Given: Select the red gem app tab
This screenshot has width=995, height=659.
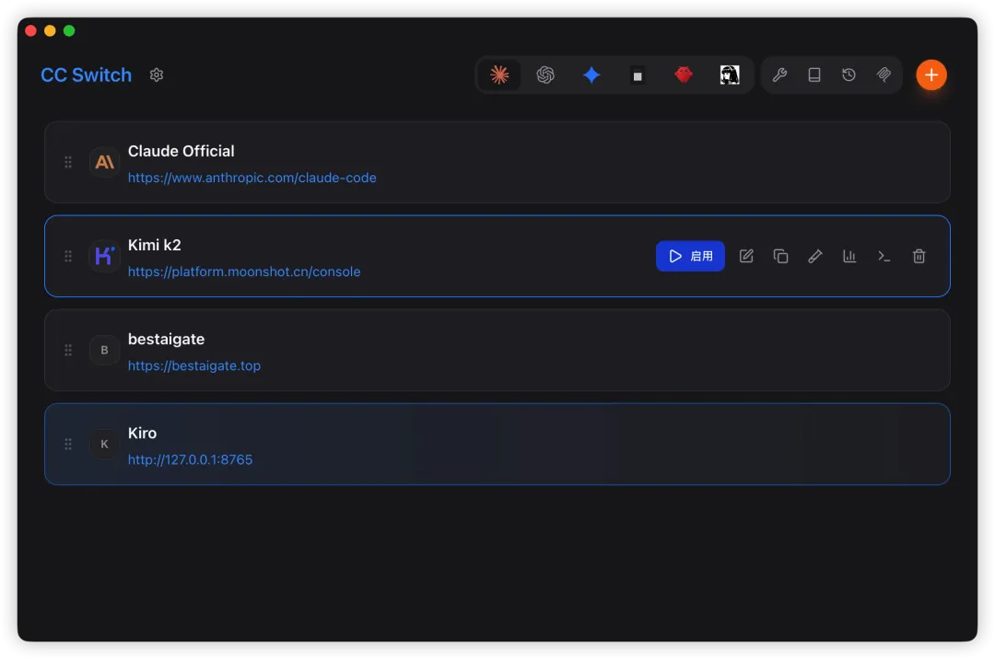Looking at the screenshot, I should click(x=684, y=75).
